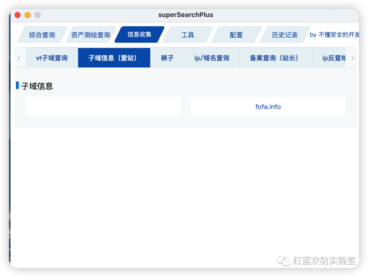Select 子域信息（爱站）sub-tab
The image size is (368, 277).
(114, 58)
